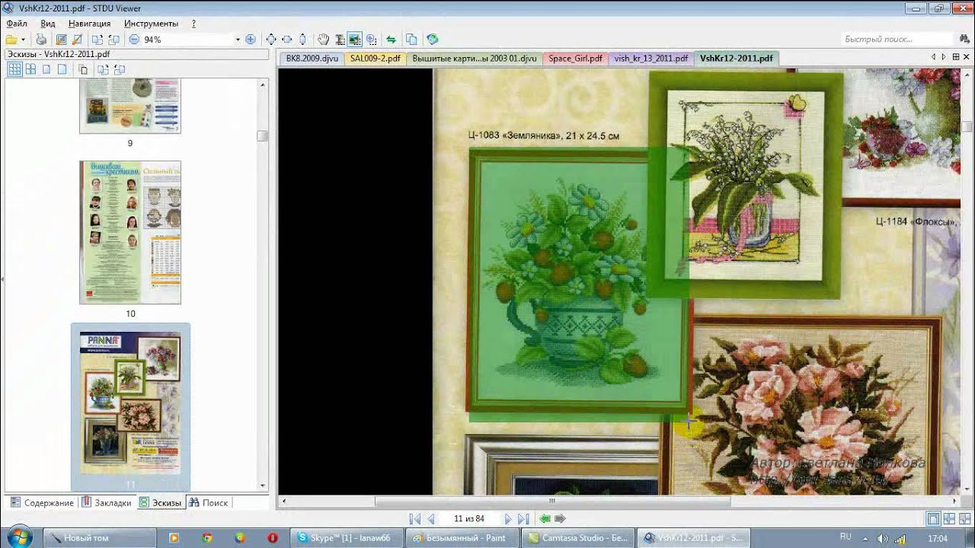Show the Закладки panel
The width and height of the screenshot is (975, 548).
(x=107, y=502)
